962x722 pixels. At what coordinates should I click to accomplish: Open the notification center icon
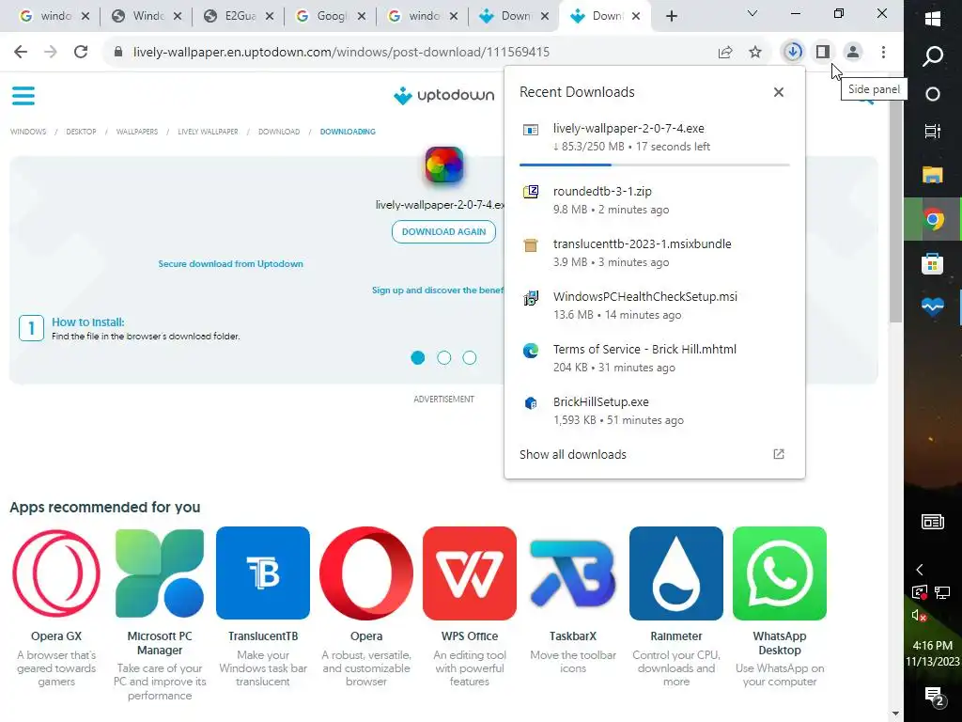click(933, 697)
